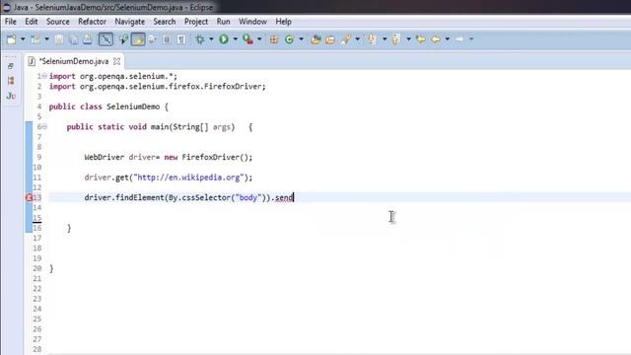Screen dimensions: 631x355
Task: Open the Package Explorer sidebar icon
Action: pos(11,81)
